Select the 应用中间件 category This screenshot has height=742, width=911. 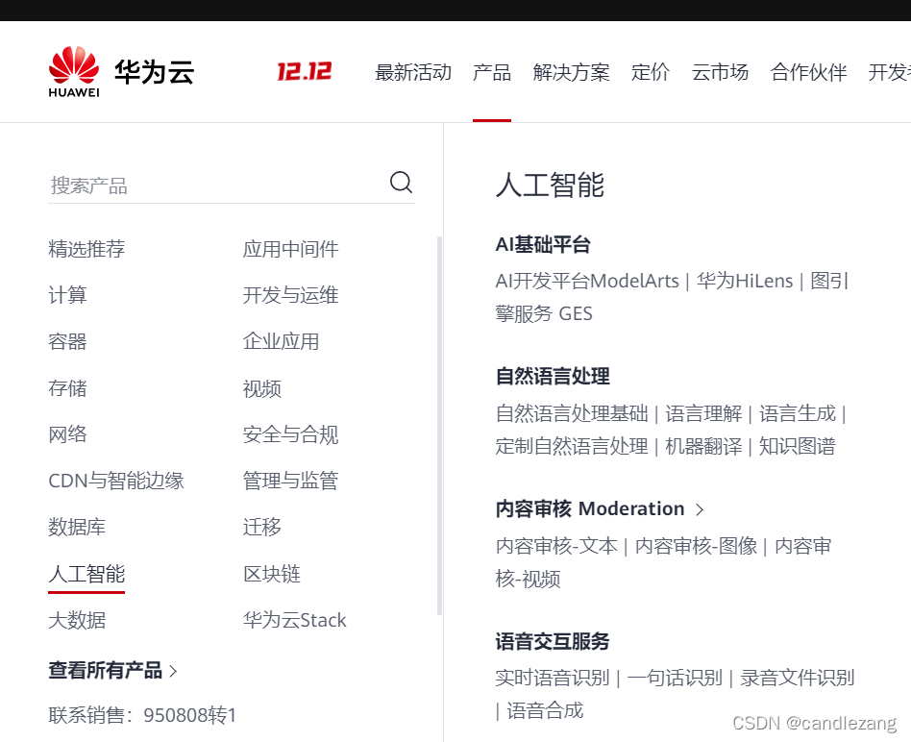(290, 249)
